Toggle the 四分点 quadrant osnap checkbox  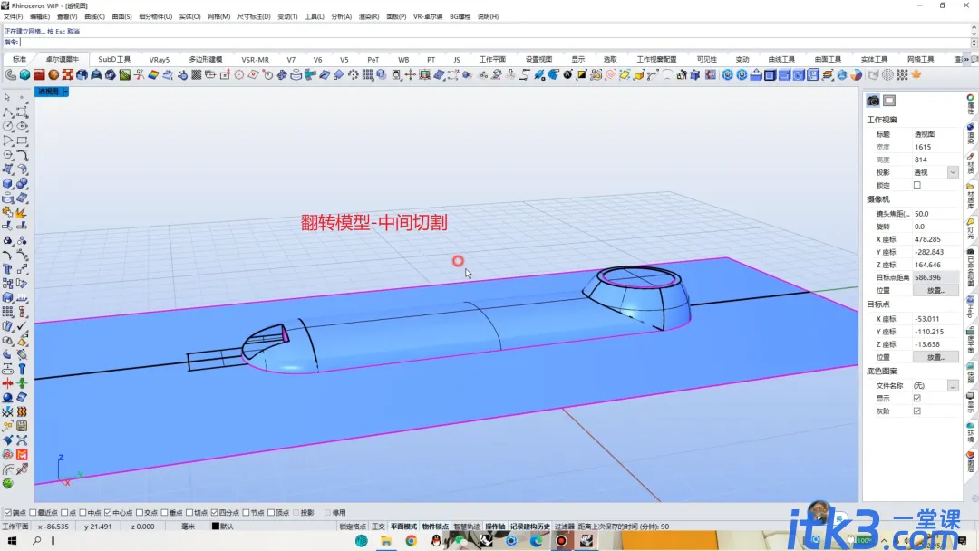coord(214,512)
